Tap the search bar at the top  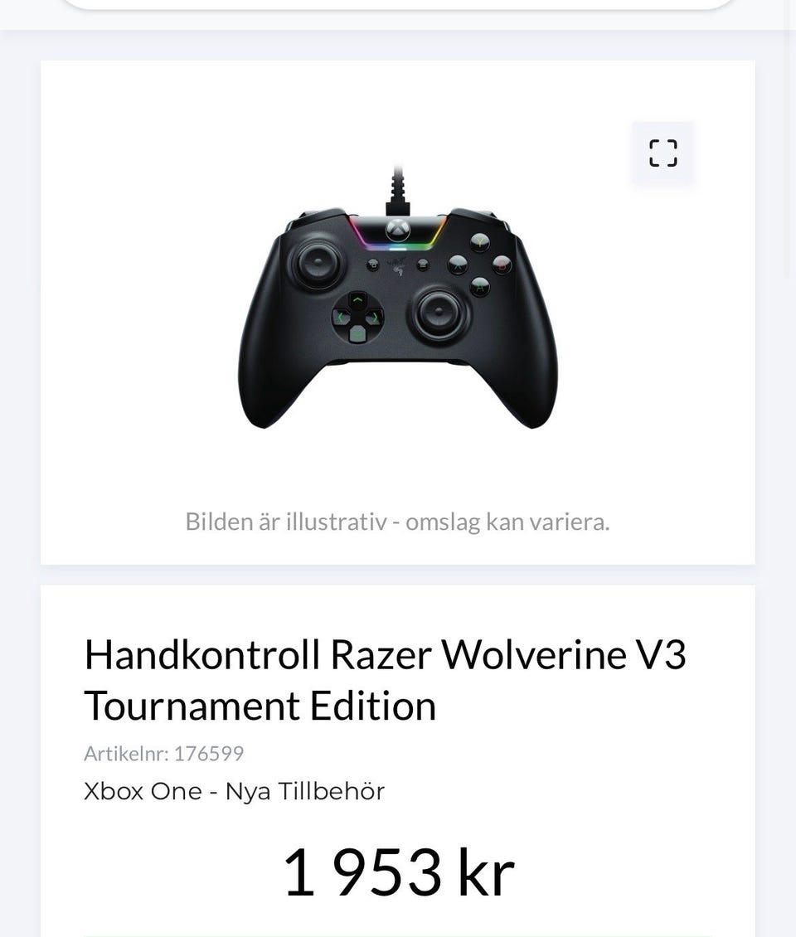tap(397, 4)
